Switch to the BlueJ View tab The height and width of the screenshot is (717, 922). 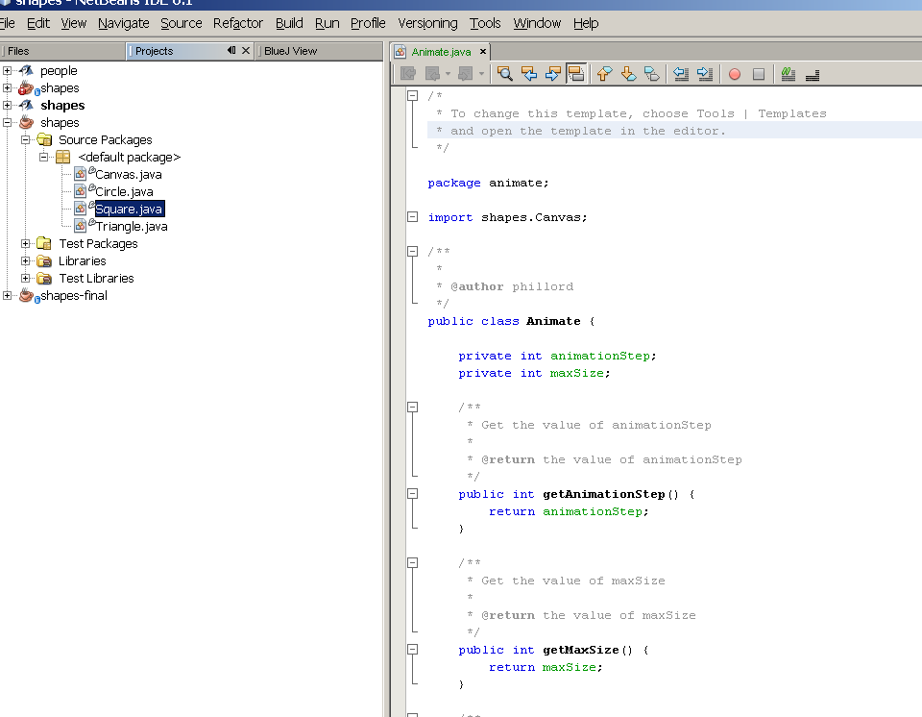click(290, 51)
